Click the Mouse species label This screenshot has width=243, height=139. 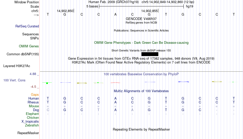[34, 106]
